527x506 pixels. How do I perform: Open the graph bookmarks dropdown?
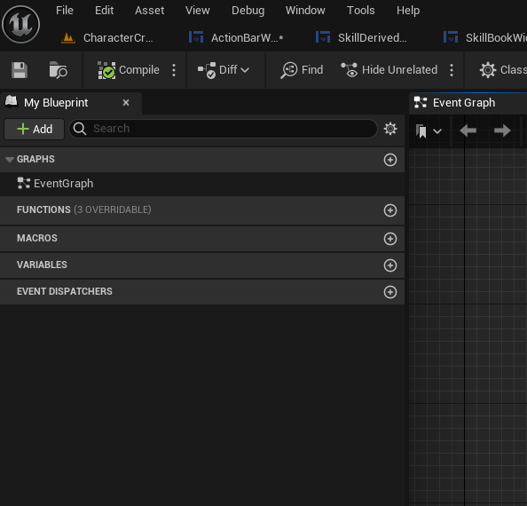[429, 130]
